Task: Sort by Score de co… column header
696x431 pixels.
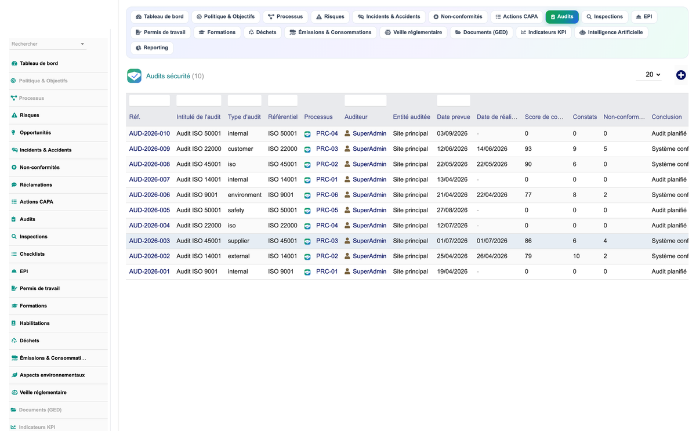Action: click(x=544, y=117)
